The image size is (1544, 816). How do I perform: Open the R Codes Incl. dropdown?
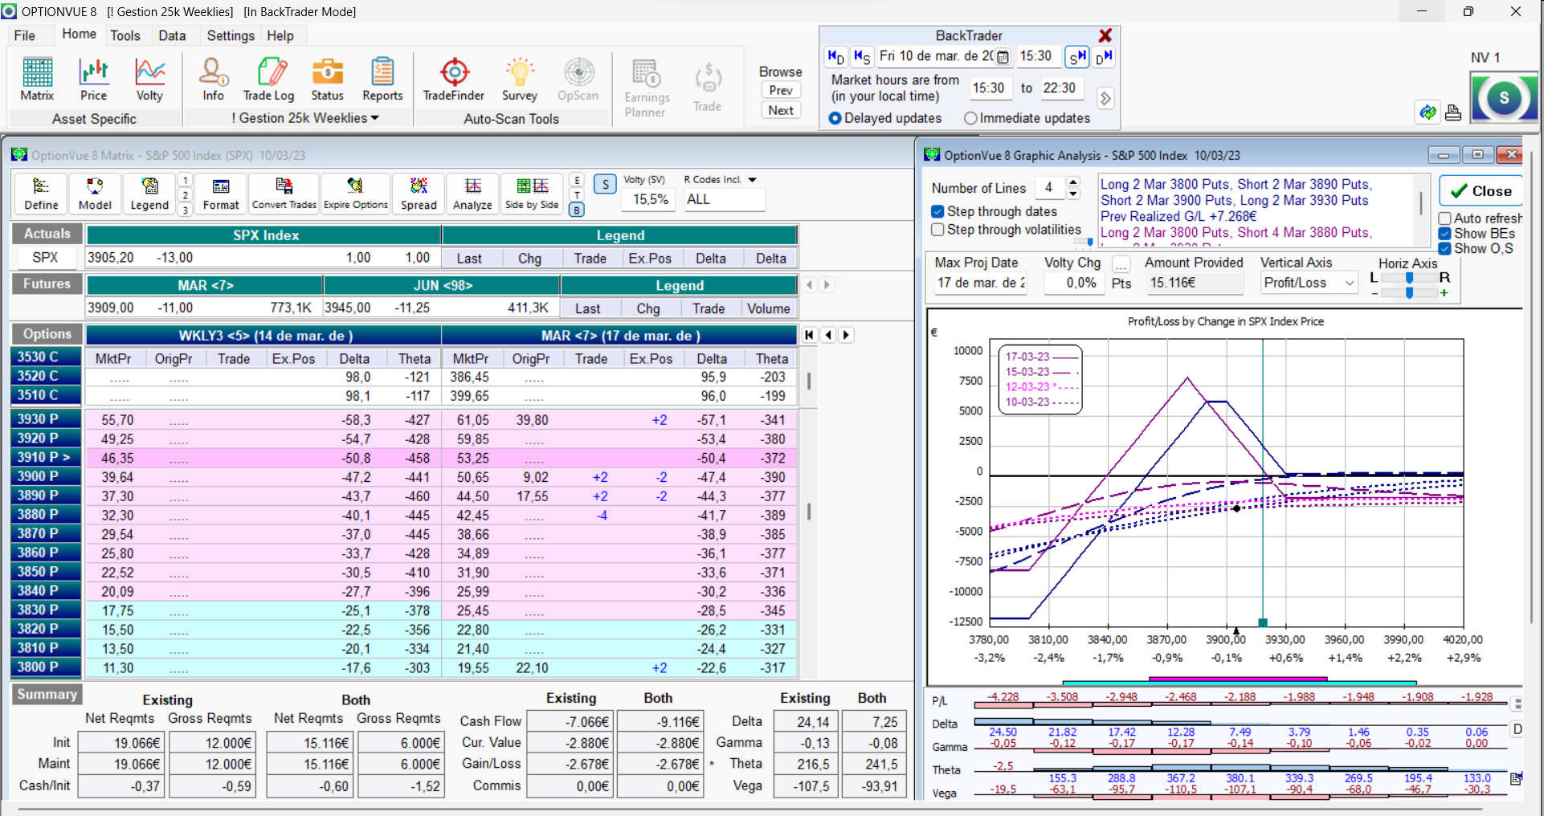coord(752,180)
